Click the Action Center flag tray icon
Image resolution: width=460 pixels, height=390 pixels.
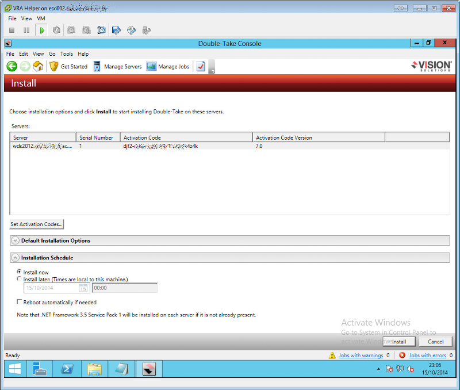click(x=389, y=369)
